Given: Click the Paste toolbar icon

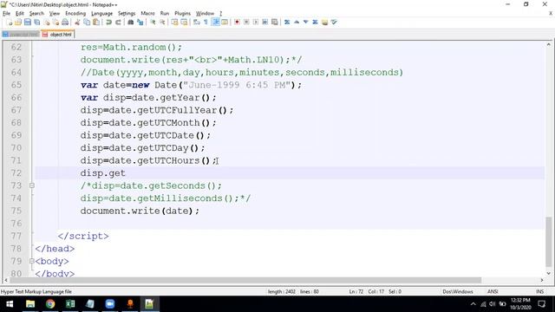Looking at the screenshot, I should [x=96, y=23].
